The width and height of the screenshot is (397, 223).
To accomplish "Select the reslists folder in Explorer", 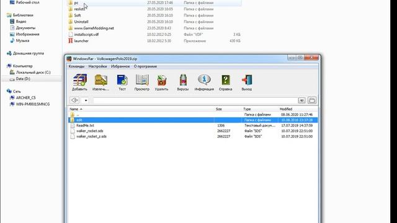I will (154, 9).
